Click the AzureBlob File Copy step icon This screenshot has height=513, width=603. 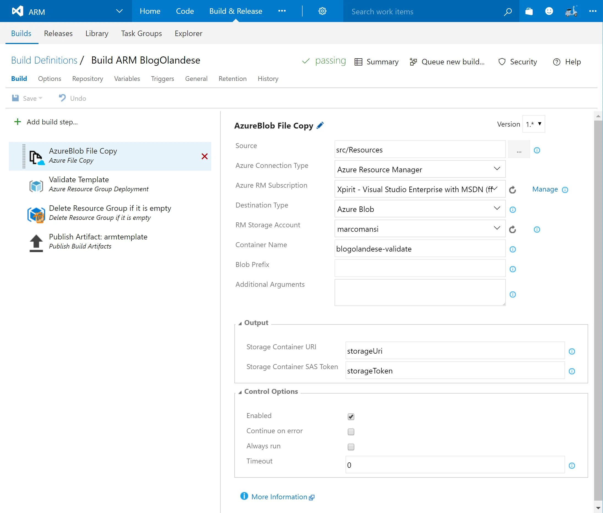click(37, 157)
